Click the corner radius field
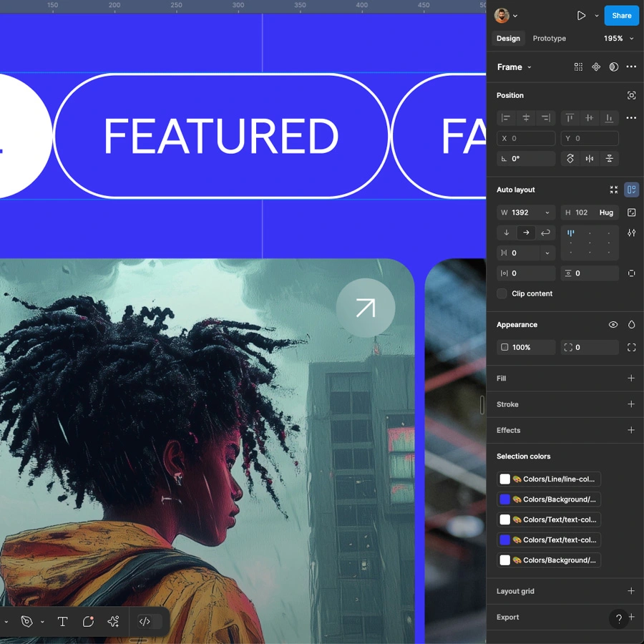644x644 pixels. (590, 347)
